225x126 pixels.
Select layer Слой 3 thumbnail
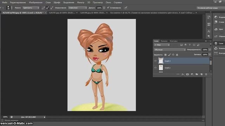[x=161, y=61]
